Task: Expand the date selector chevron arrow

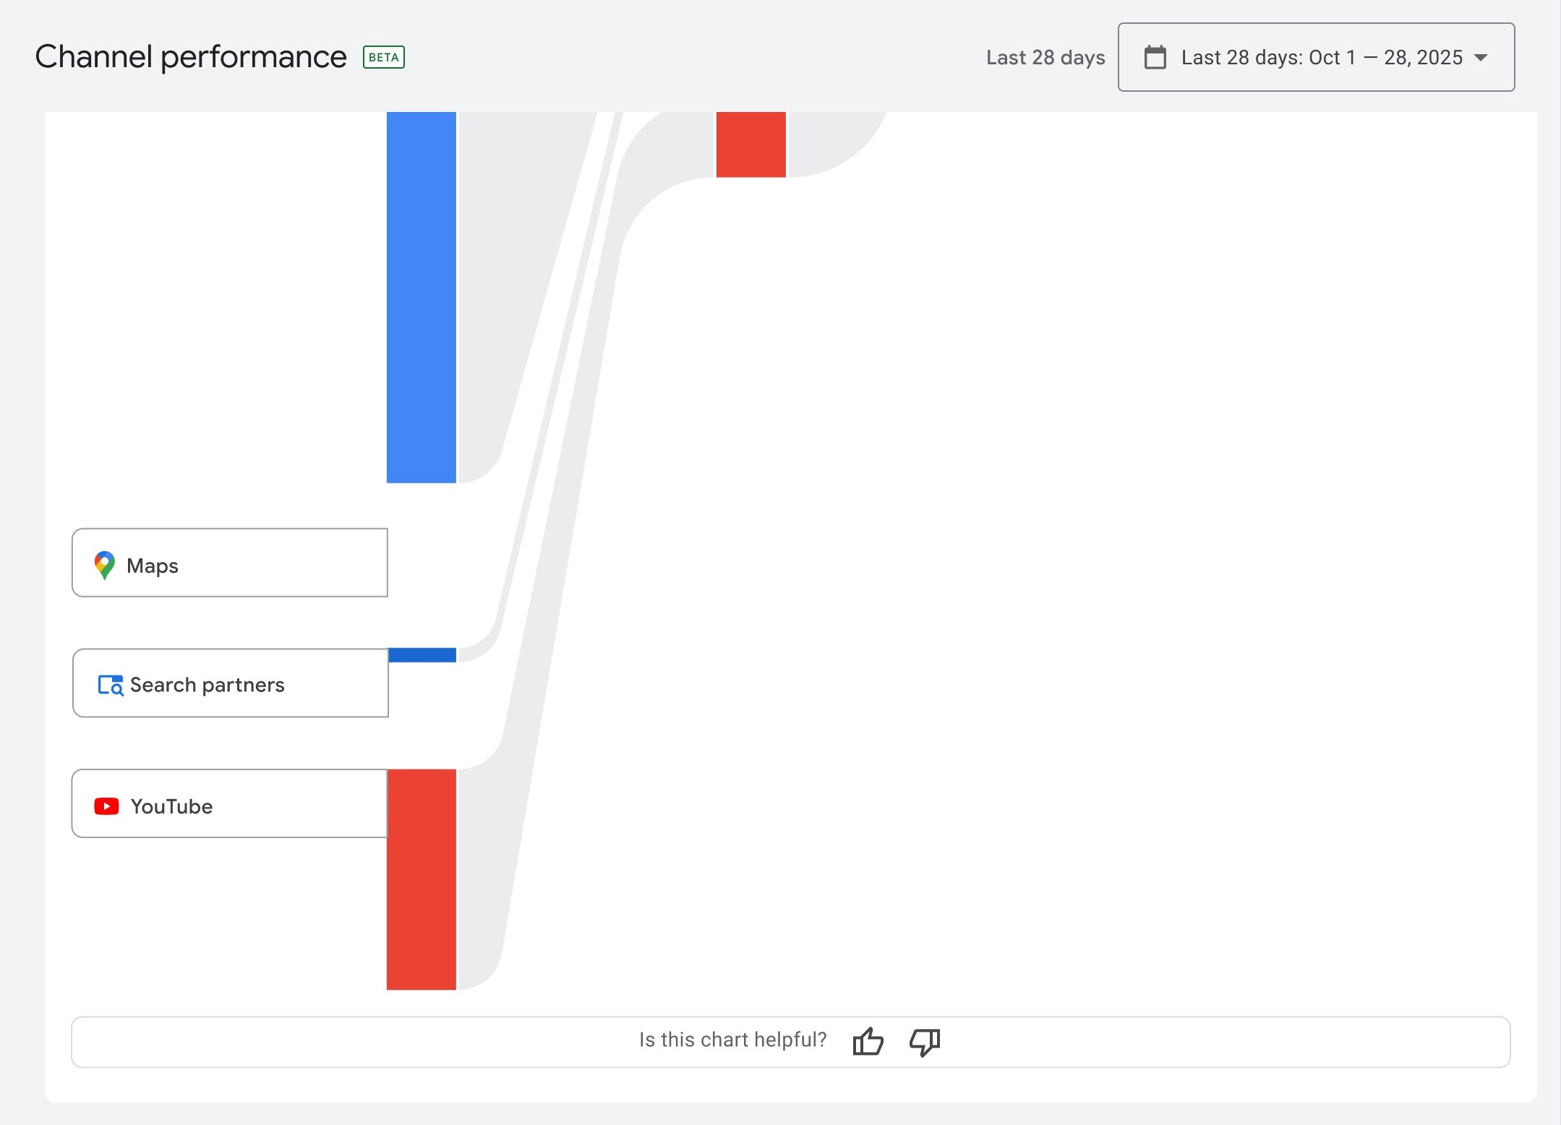Action: click(1481, 59)
